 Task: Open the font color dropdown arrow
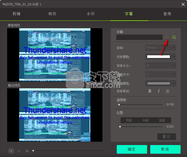pos(174,57)
